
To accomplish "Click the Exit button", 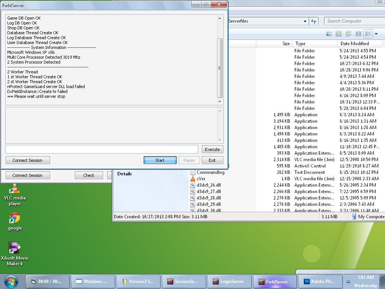I will [x=212, y=160].
